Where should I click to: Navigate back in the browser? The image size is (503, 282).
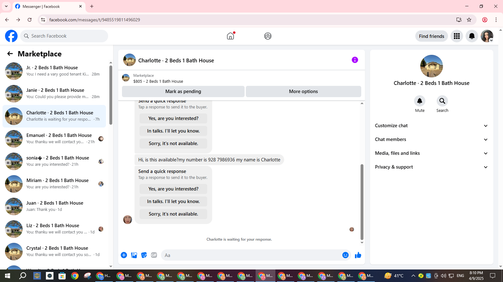point(7,20)
